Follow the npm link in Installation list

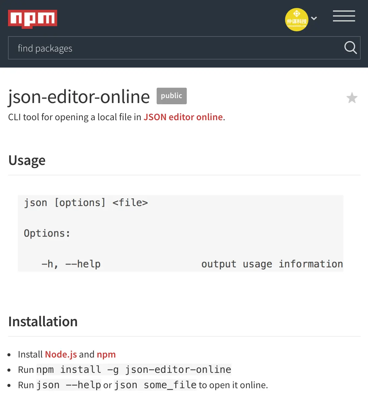(x=106, y=354)
